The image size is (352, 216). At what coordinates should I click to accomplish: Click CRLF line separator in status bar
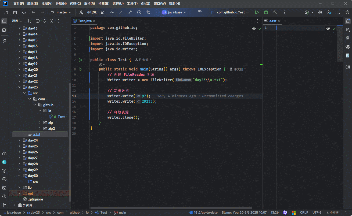[304, 213]
